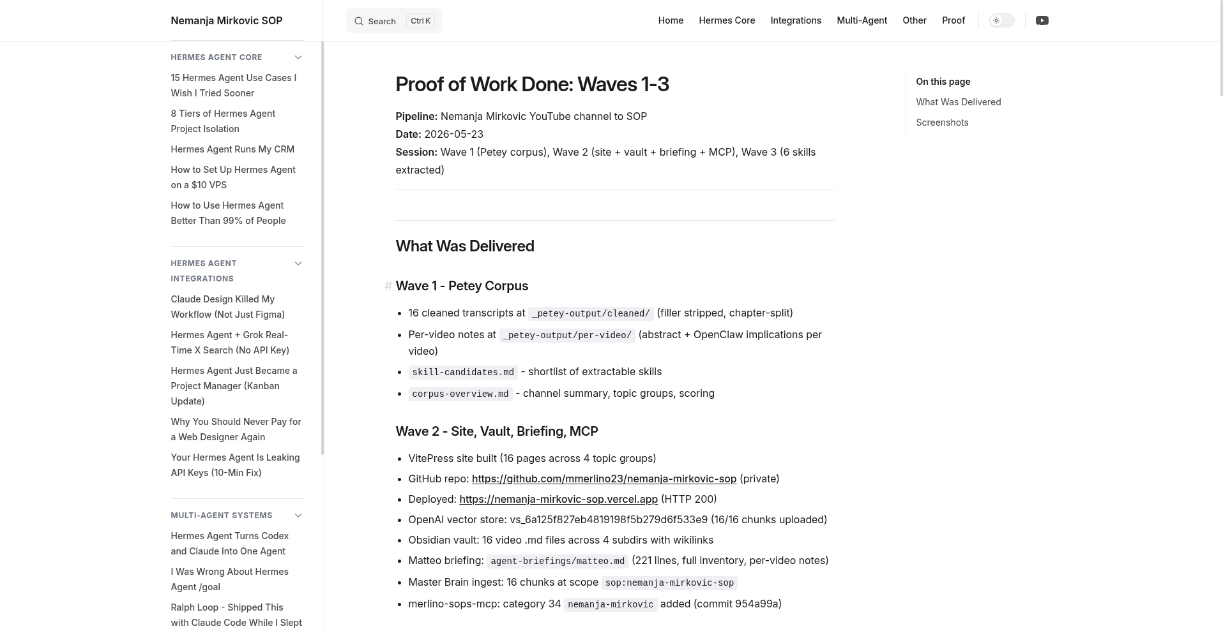This screenshot has height=631, width=1223.
Task: Click the Multi-Agent Systems section title
Action: (x=222, y=516)
